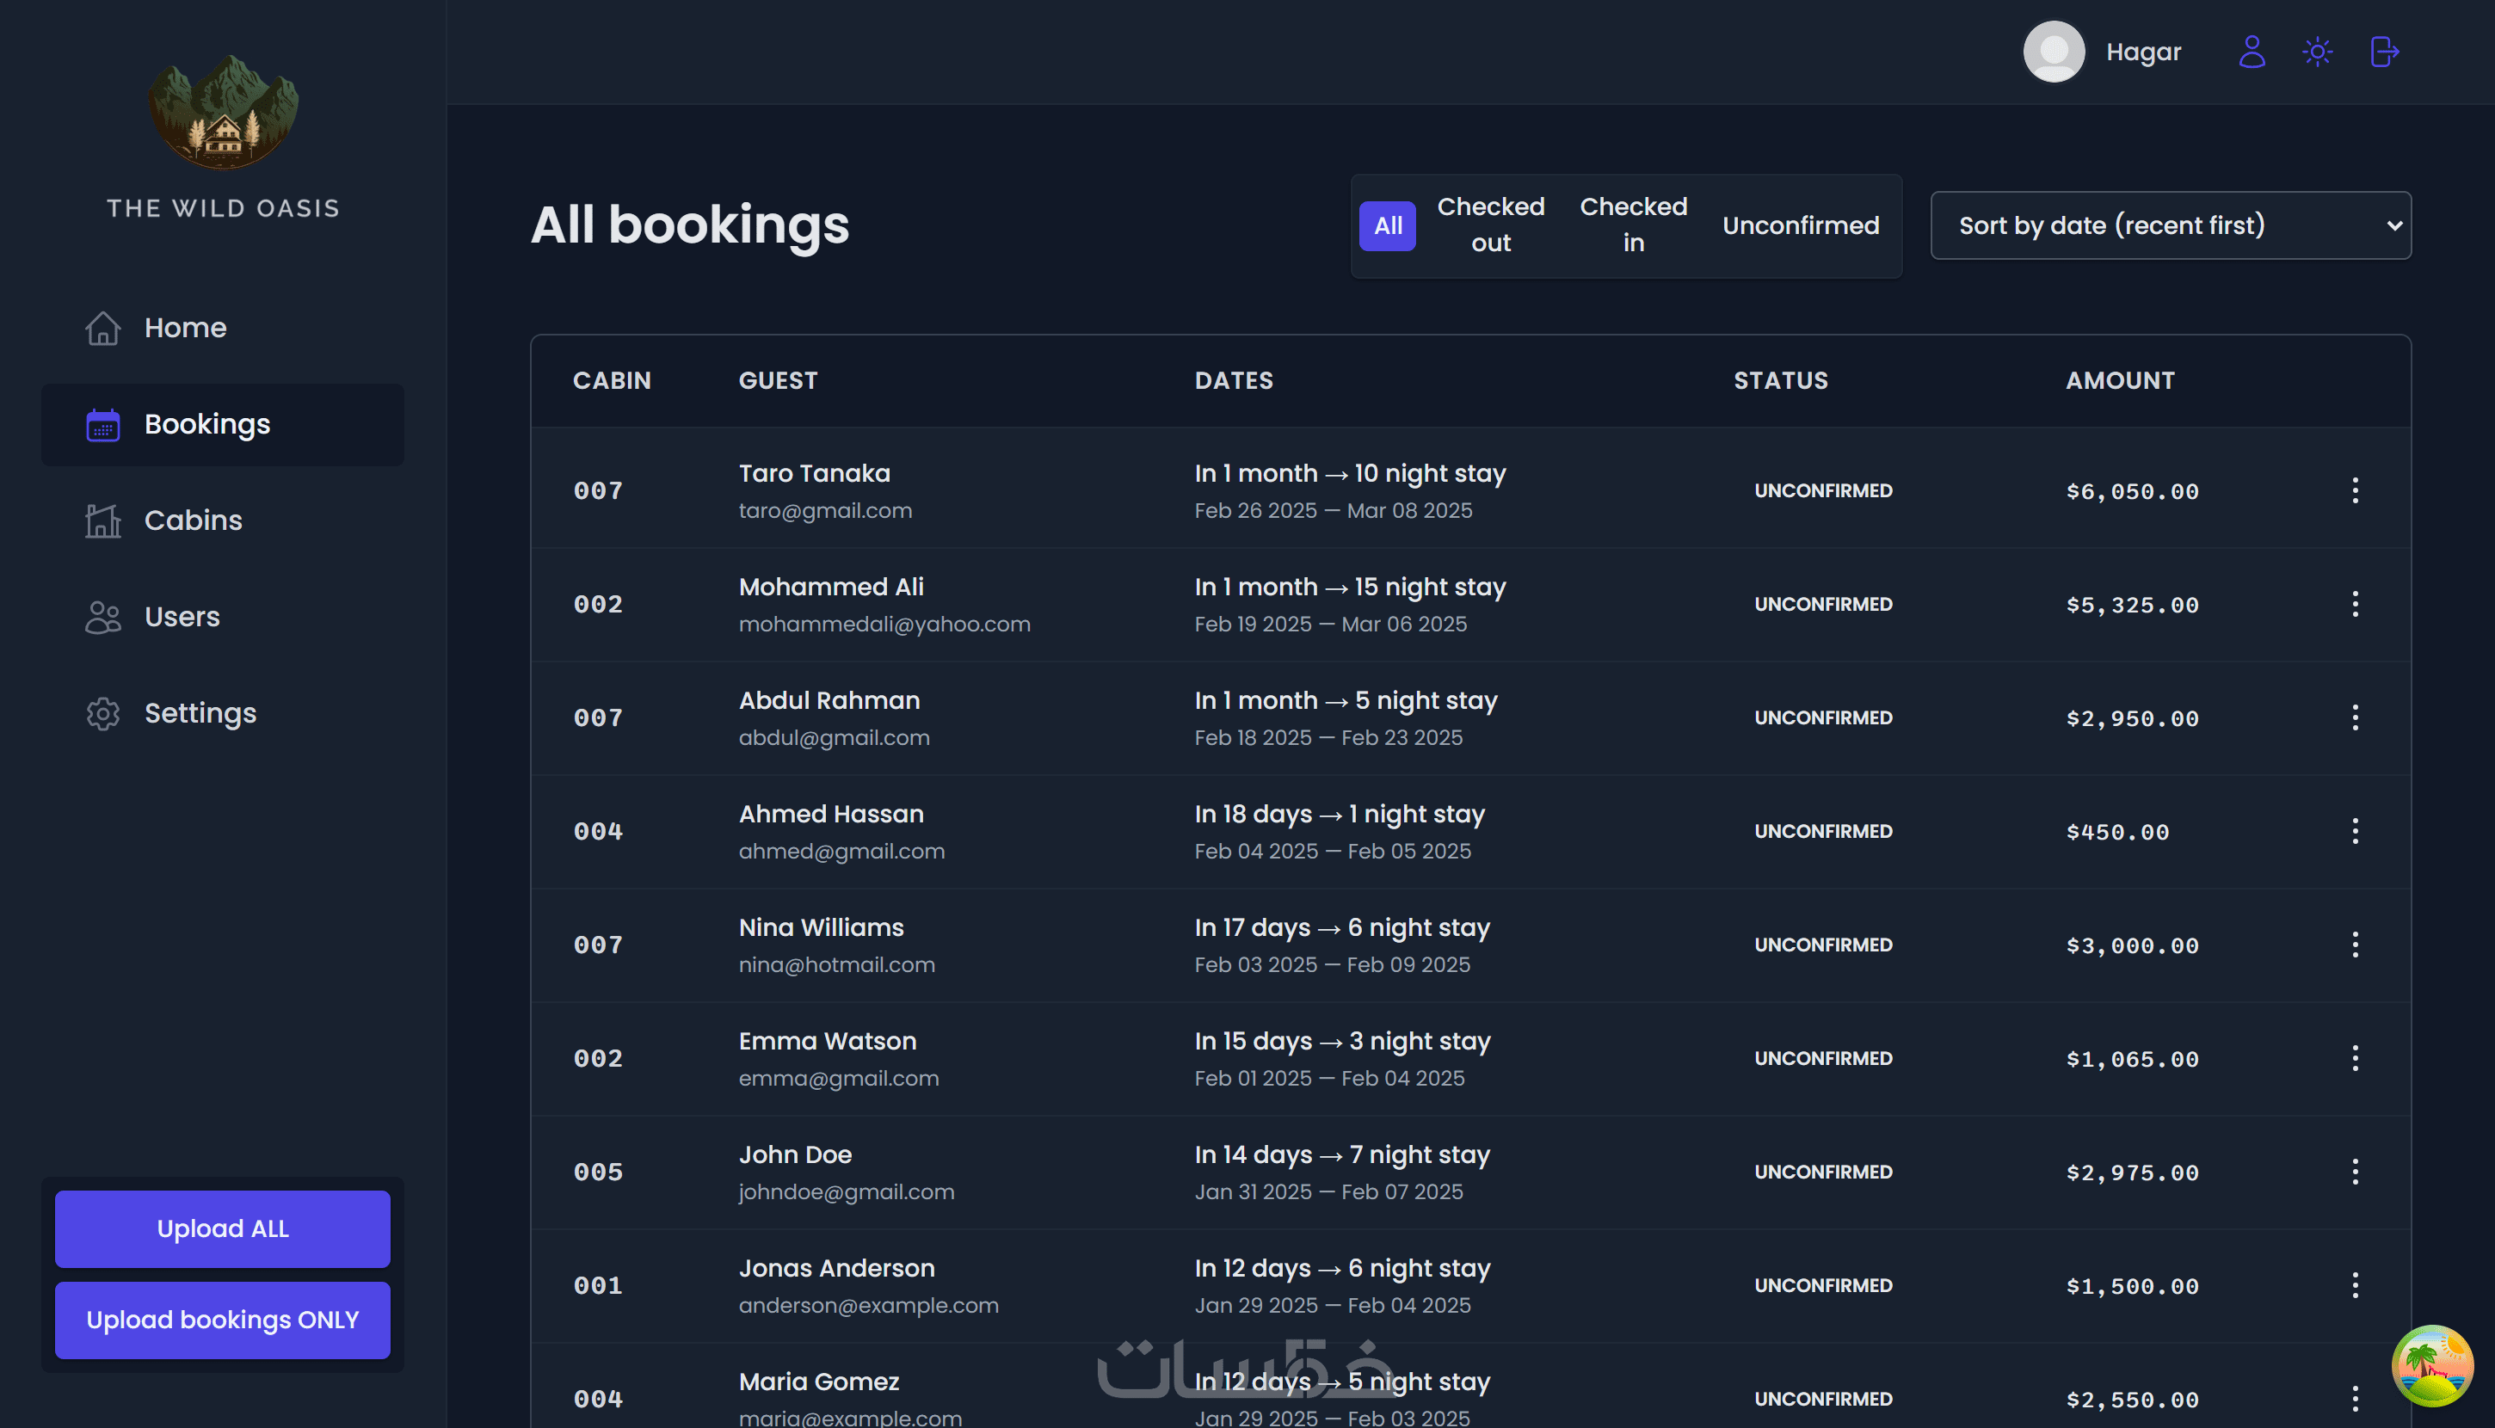Open the actions menu for Mohammed Ali

pos(2355,604)
